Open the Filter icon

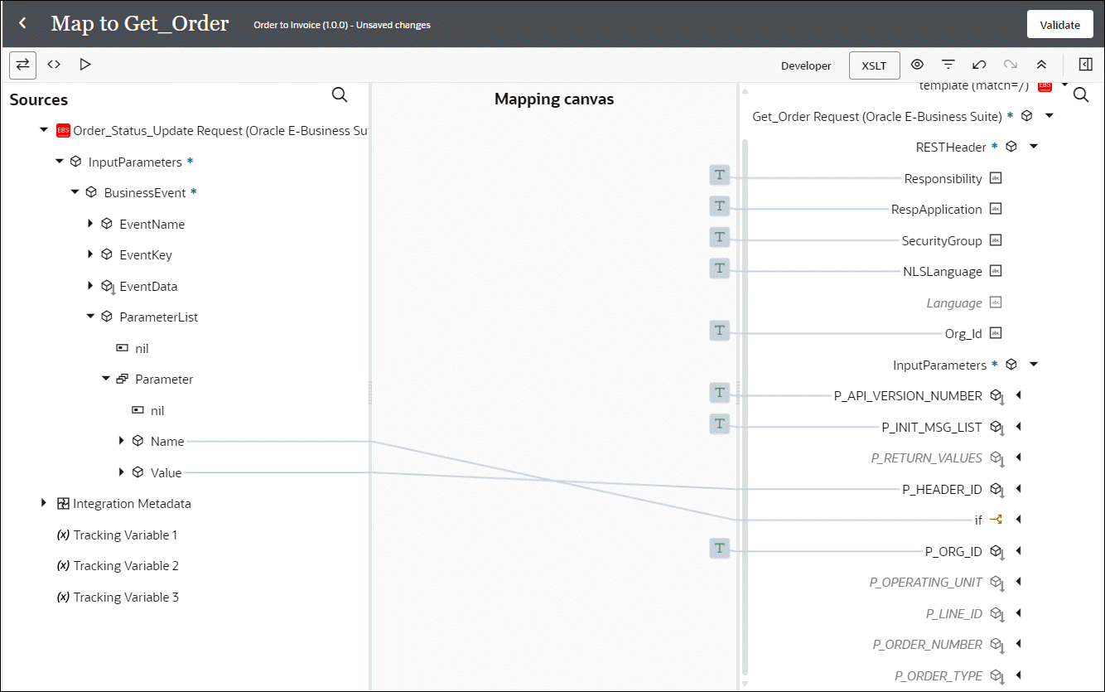948,65
